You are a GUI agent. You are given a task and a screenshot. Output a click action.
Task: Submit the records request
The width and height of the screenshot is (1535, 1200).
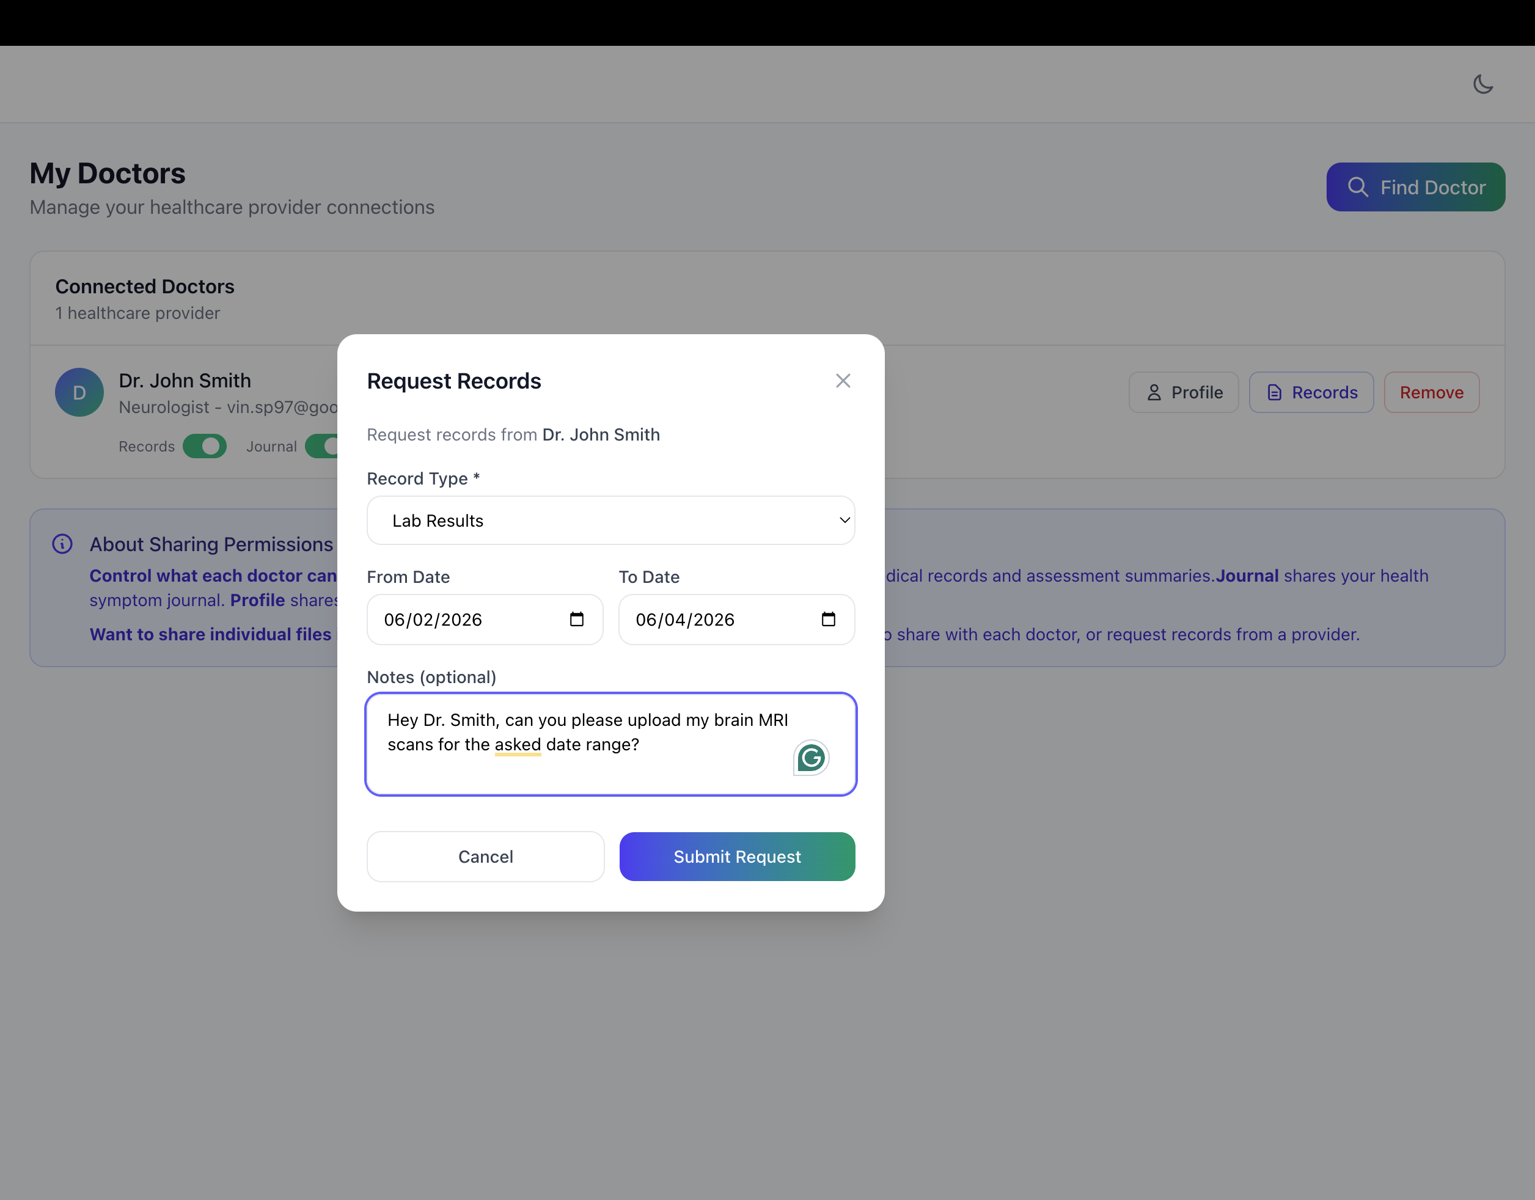click(x=738, y=857)
